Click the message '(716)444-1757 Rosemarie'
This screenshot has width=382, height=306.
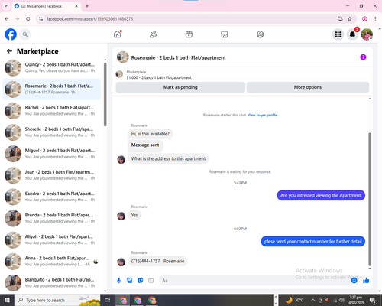pos(157,261)
